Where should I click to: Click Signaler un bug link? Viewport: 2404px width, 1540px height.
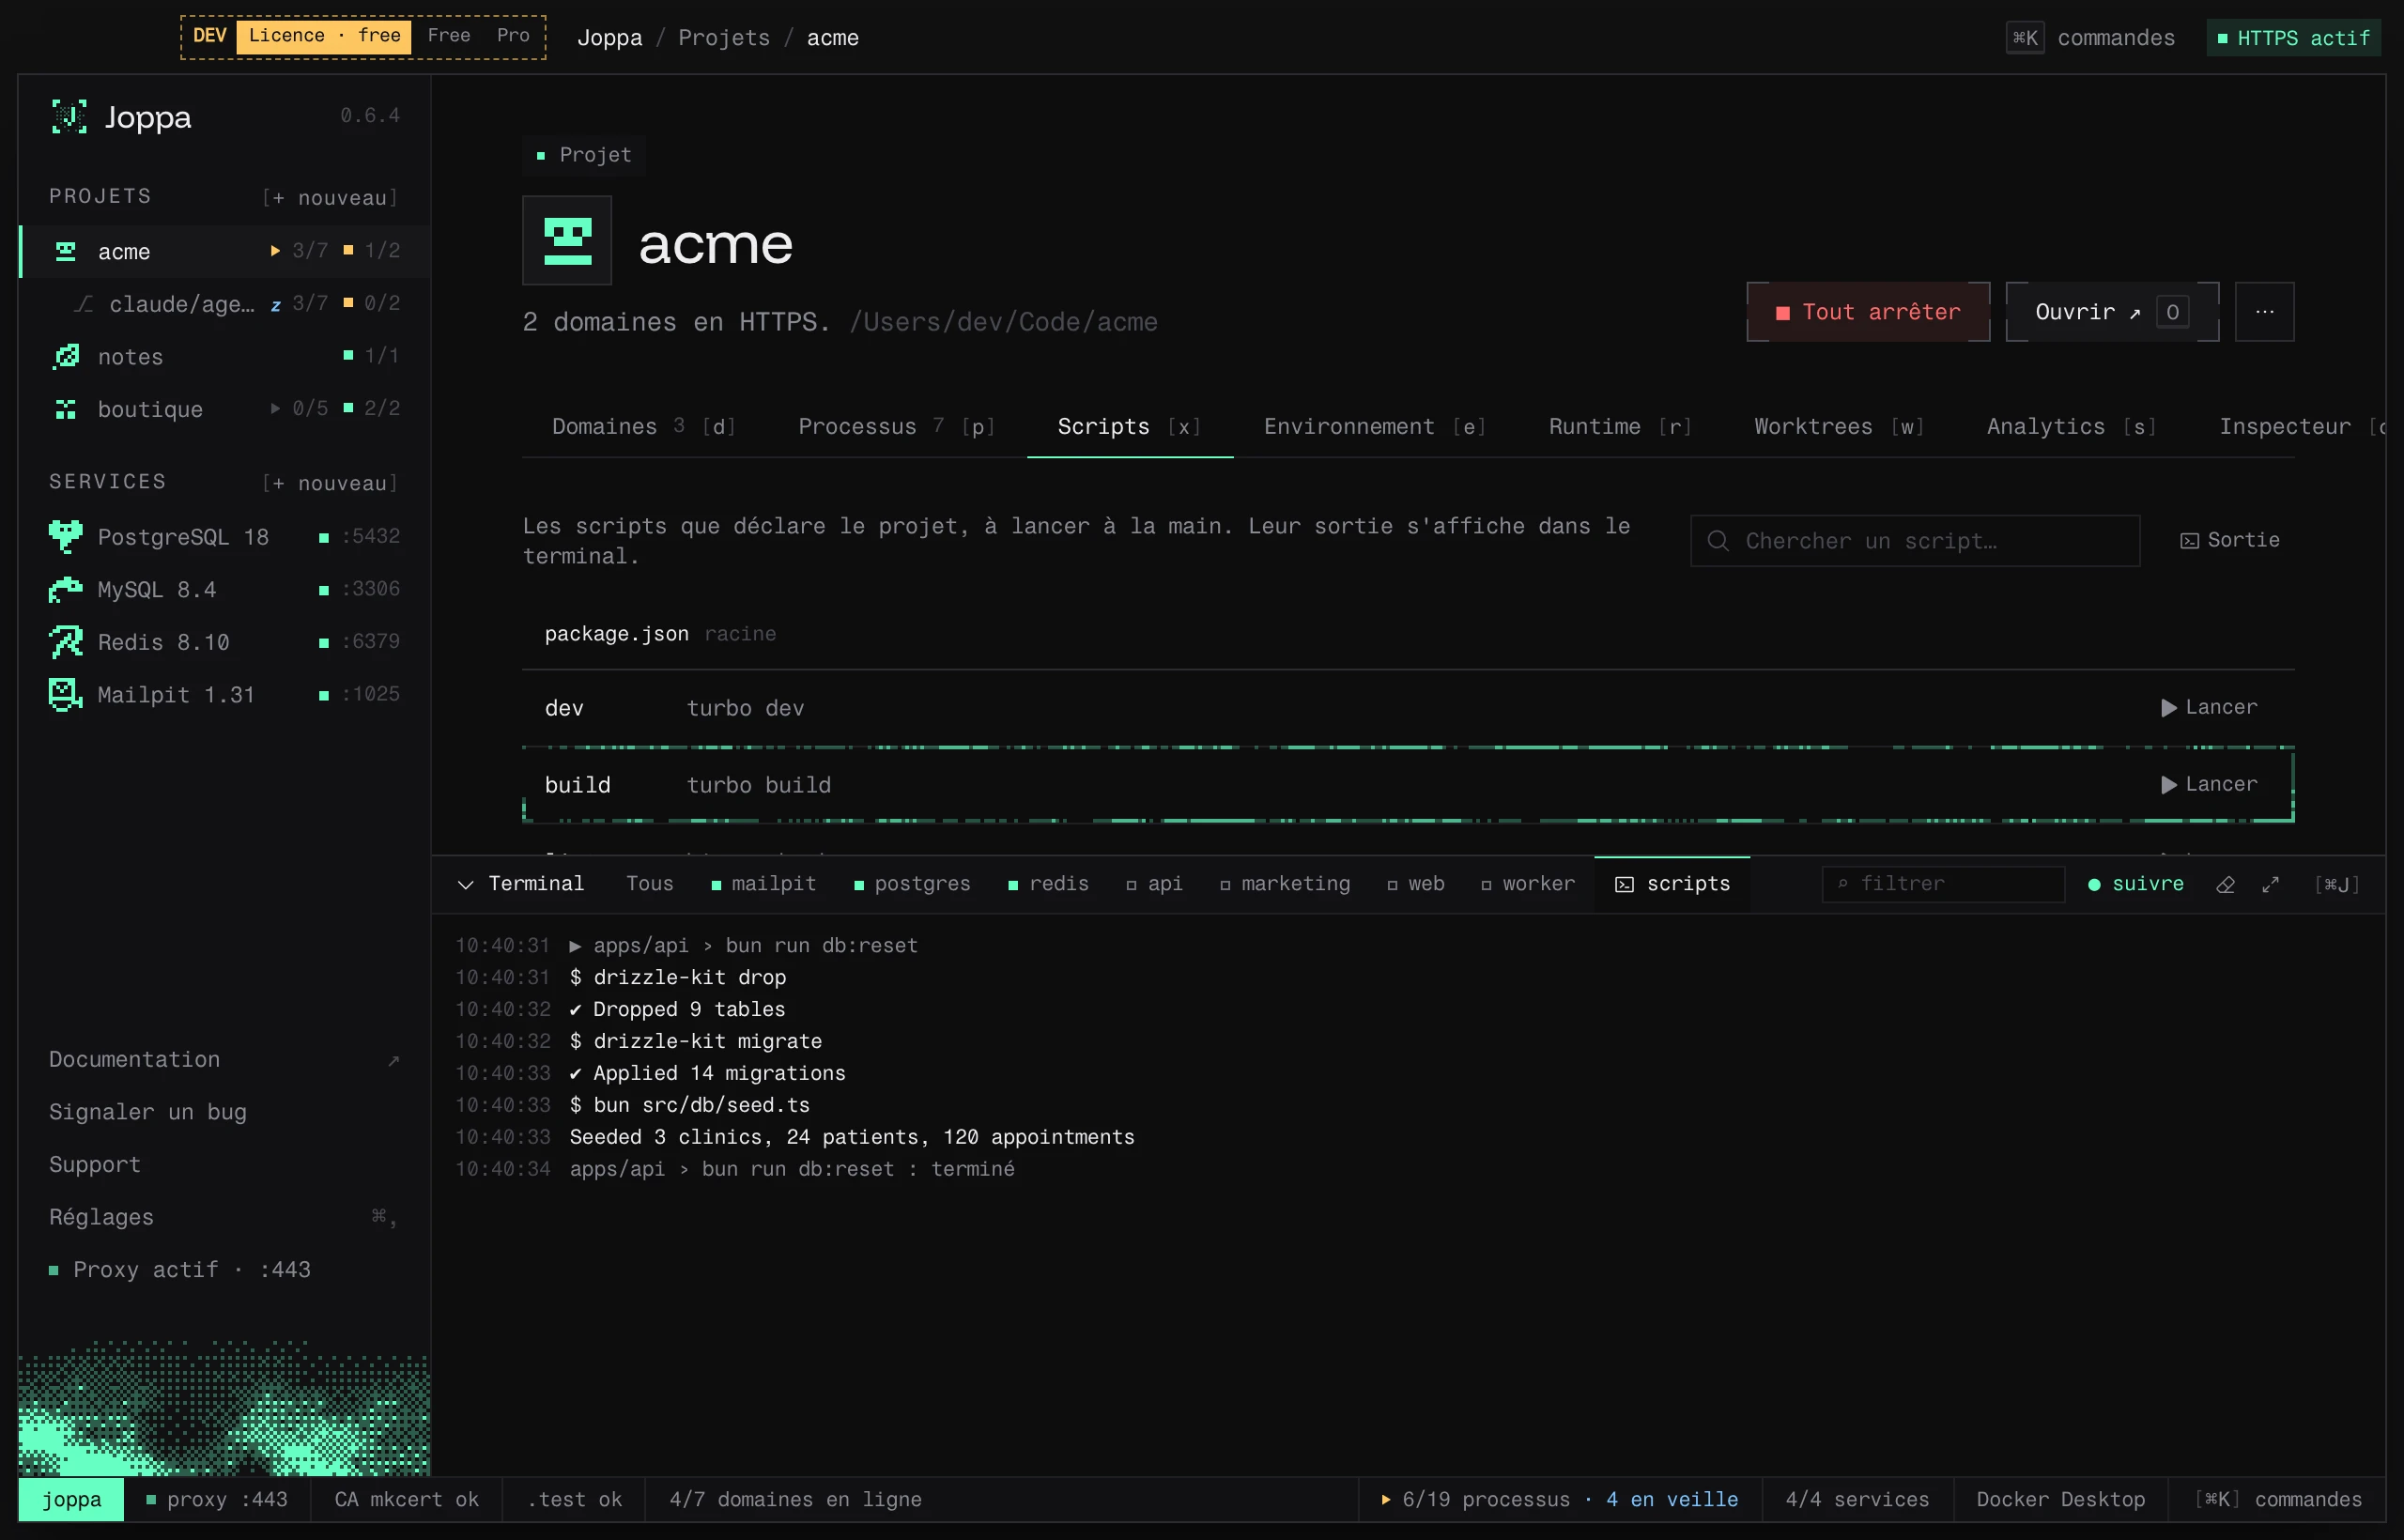[148, 1112]
